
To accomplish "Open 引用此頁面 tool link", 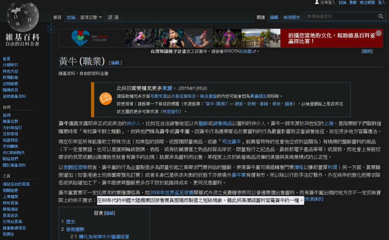I will [x=13, y=222].
